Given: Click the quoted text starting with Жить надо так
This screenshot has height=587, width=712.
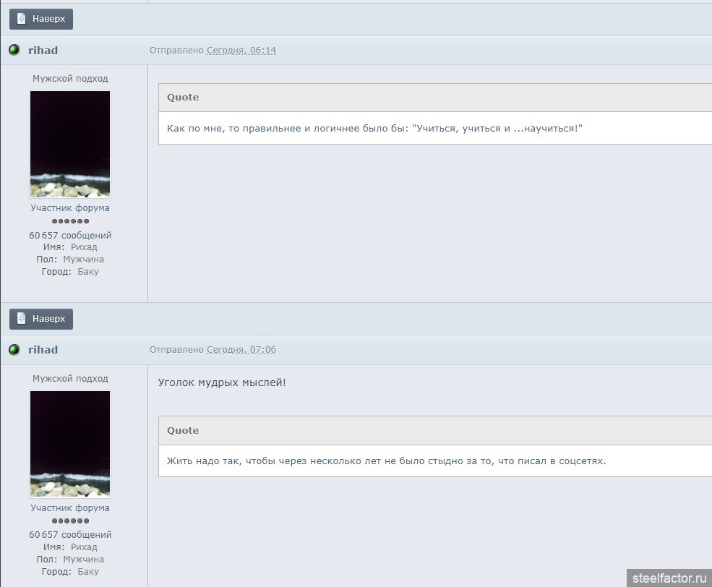Looking at the screenshot, I should pyautogui.click(x=386, y=461).
